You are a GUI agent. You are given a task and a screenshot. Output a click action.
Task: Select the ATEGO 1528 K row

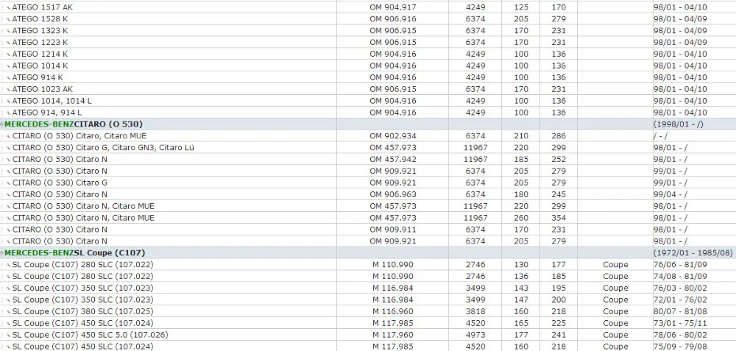[368, 19]
